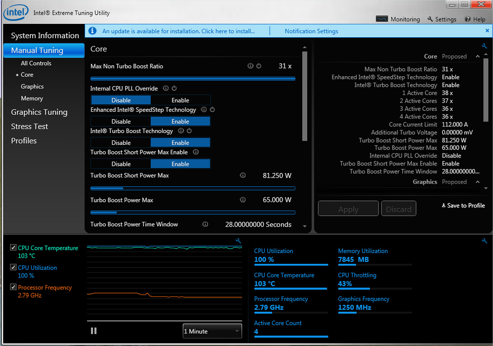Image resolution: width=493 pixels, height=346 pixels.
Task: Select Graphics submenu item
Action: [32, 86]
